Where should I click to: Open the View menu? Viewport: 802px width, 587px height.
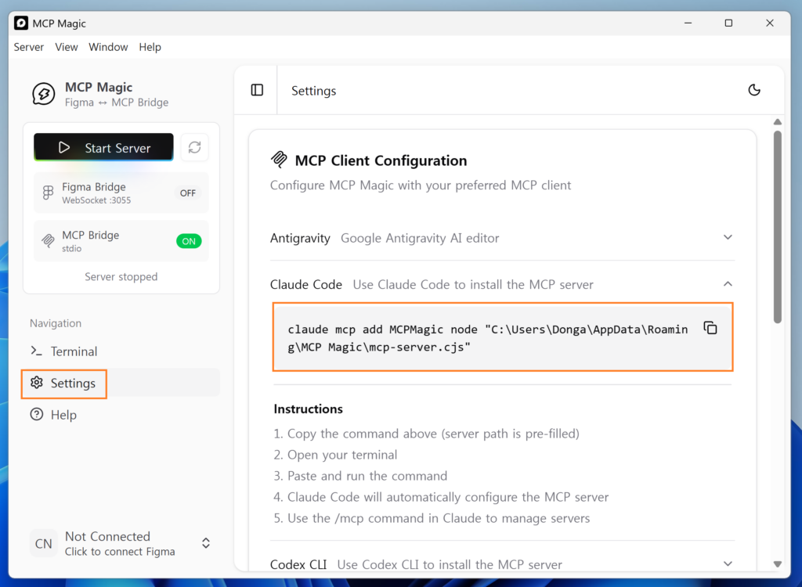point(67,47)
